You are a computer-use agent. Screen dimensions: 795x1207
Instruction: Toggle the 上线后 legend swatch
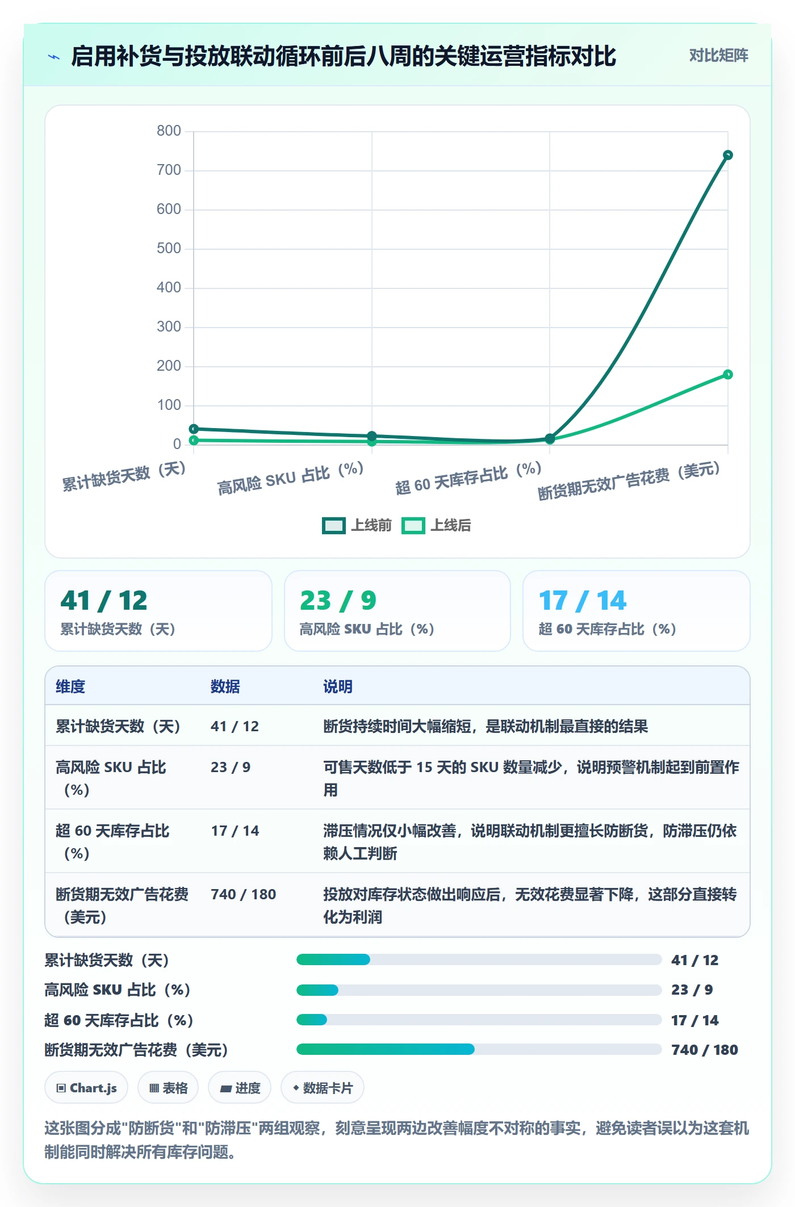[413, 526]
